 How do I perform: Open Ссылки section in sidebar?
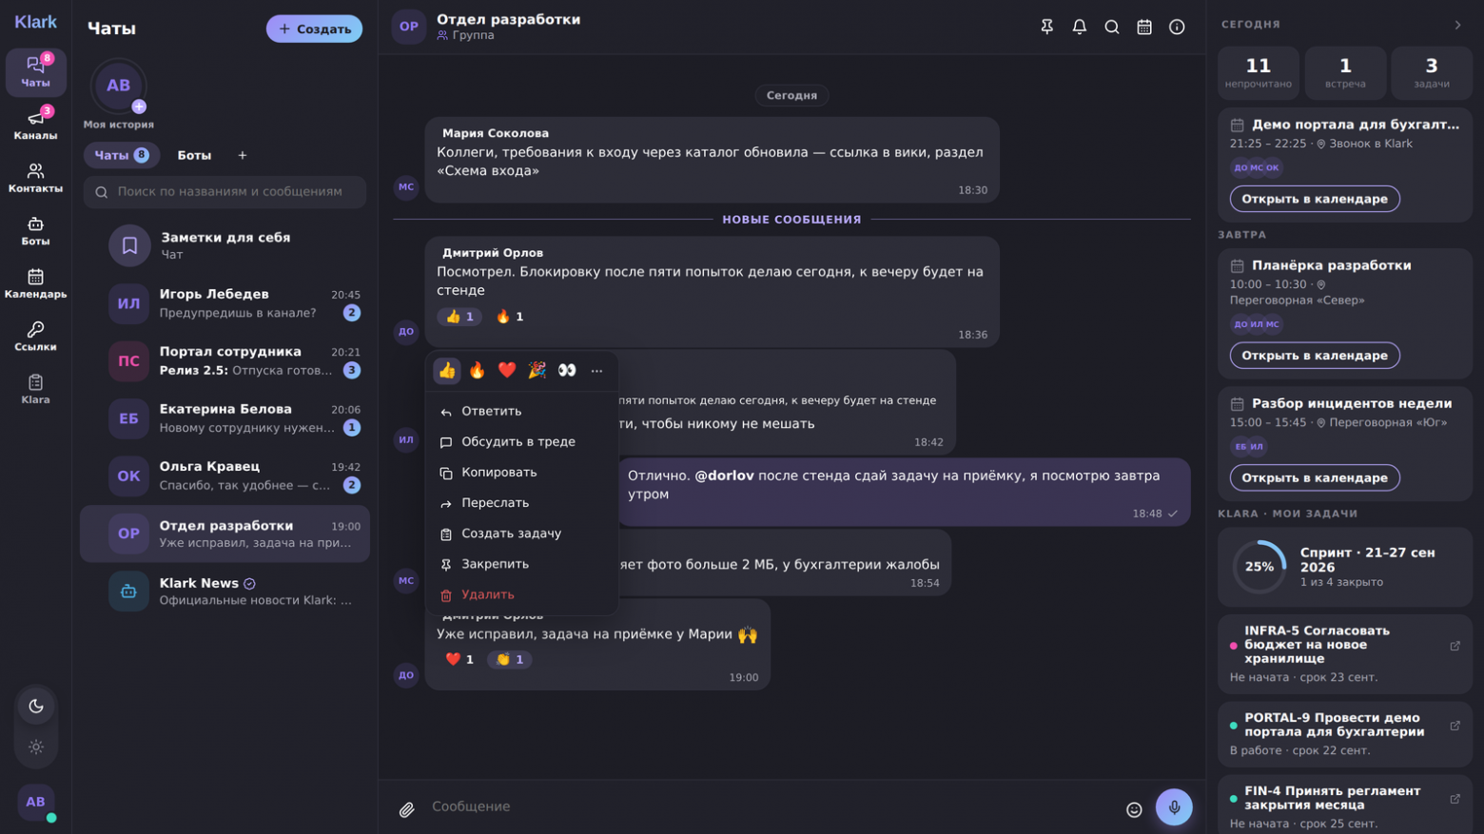point(35,337)
